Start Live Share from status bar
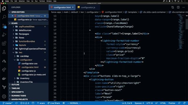This screenshot has height=105, width=188. [x=53, y=103]
